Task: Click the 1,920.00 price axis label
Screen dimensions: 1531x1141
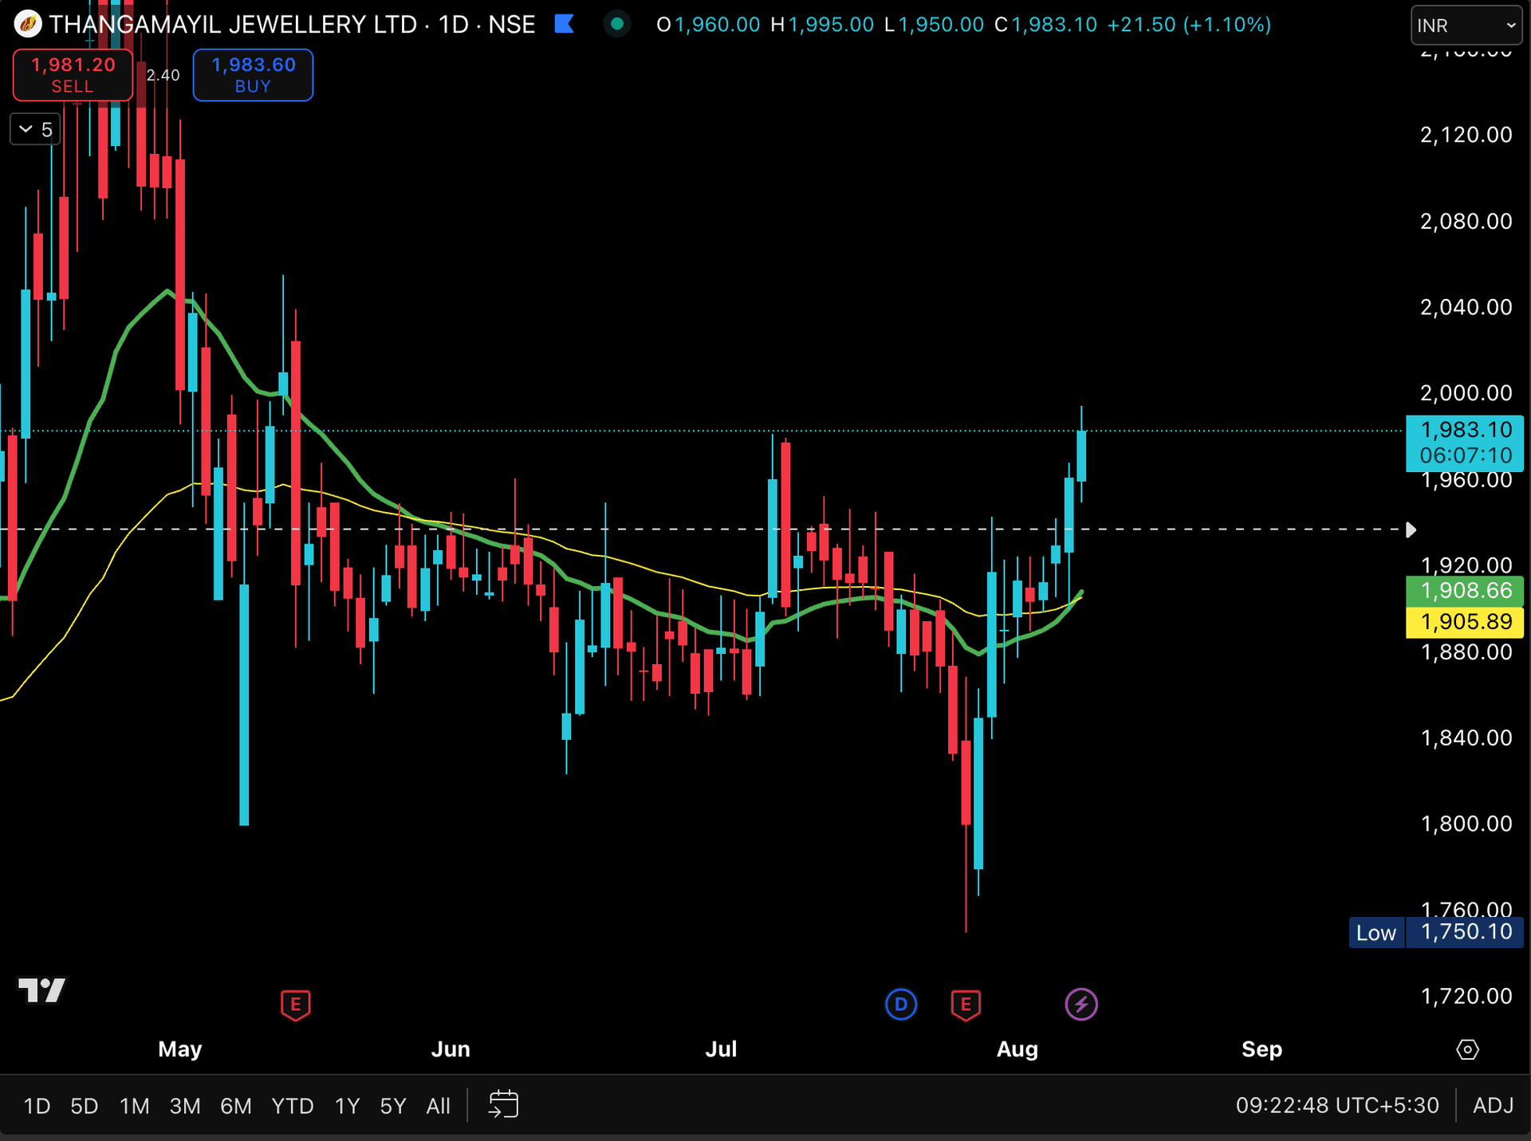Action: point(1466,565)
